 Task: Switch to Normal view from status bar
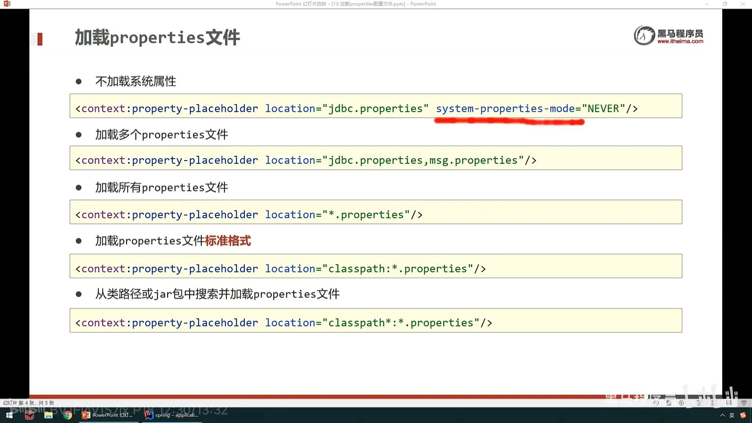699,403
